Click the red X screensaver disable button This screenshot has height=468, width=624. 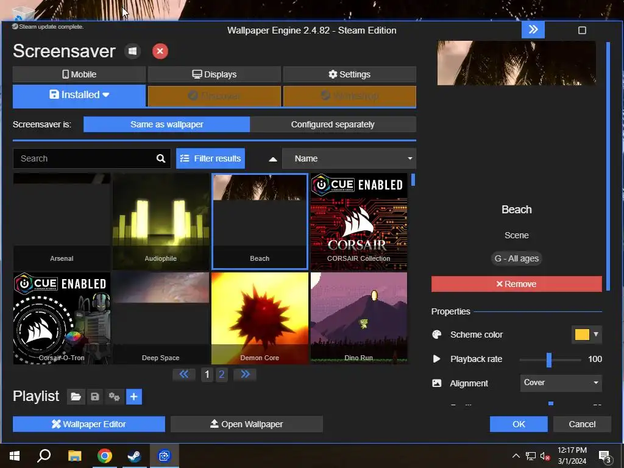click(x=160, y=51)
